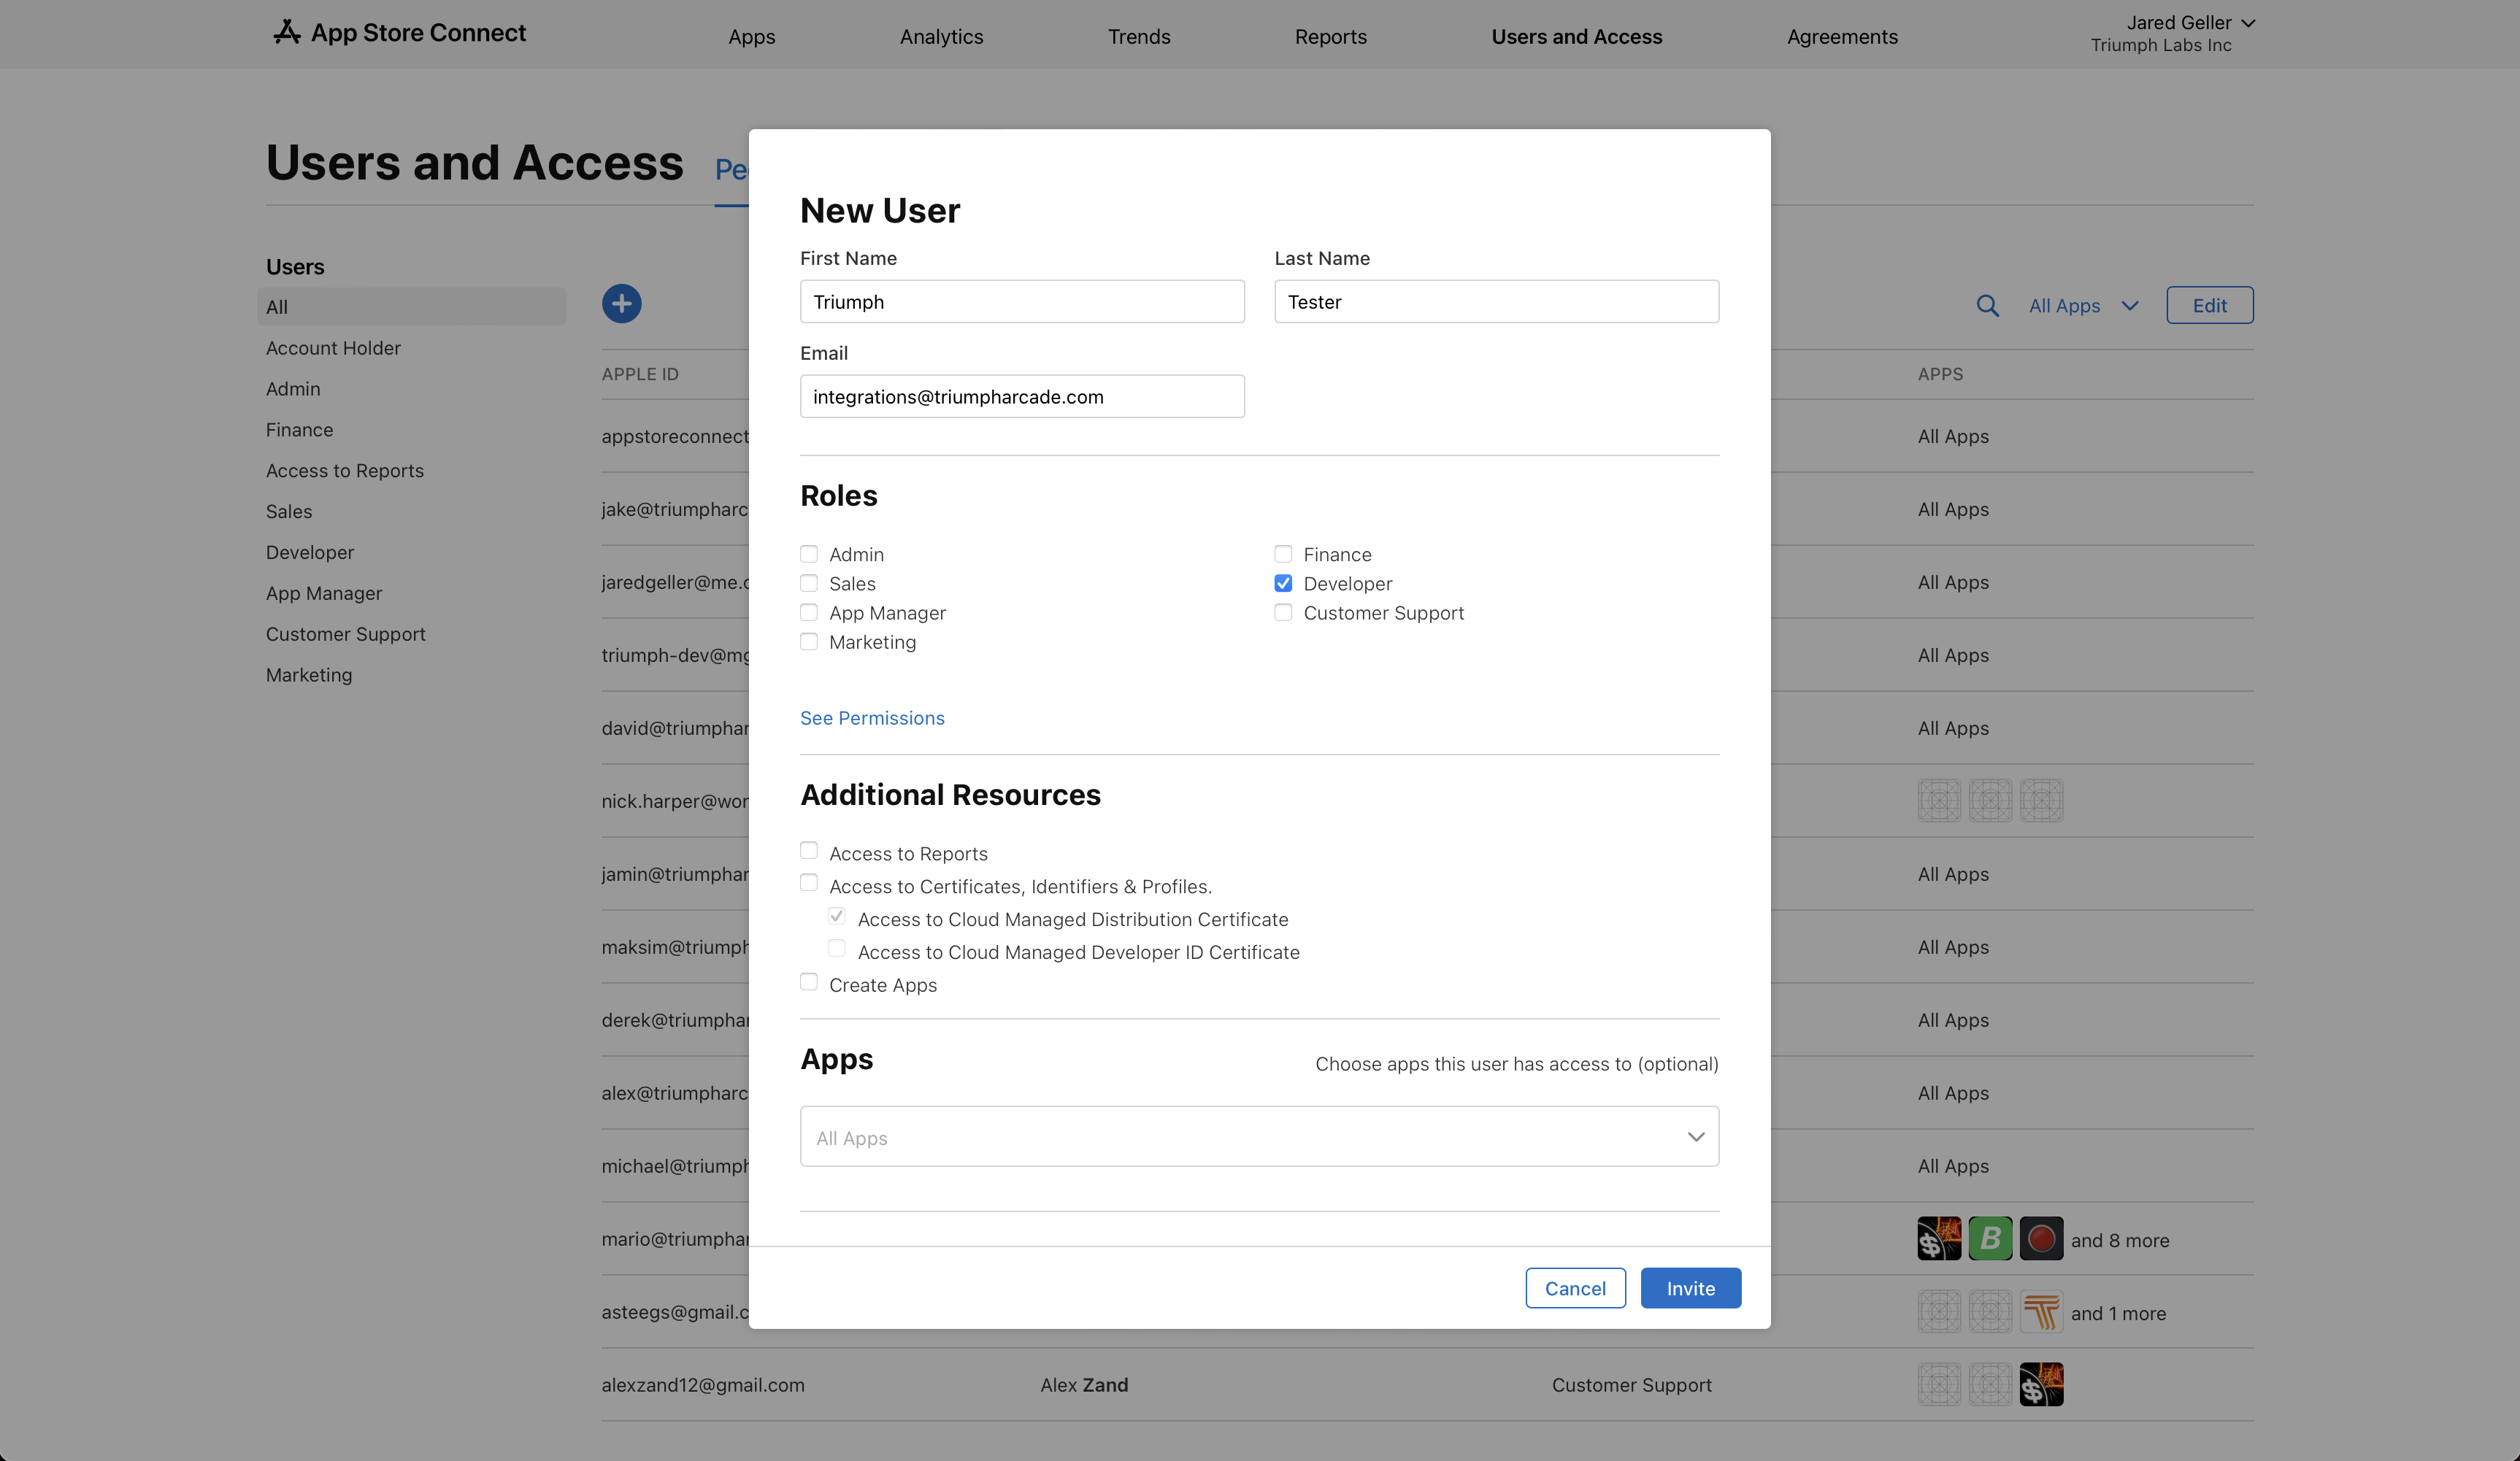Click 'and 8 more' apps text
Viewport: 2520px width, 1461px height.
point(2119,1240)
